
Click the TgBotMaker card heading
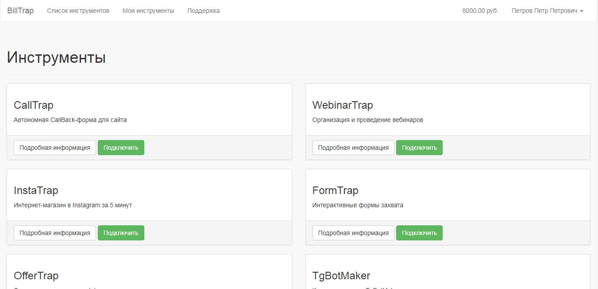click(x=341, y=276)
